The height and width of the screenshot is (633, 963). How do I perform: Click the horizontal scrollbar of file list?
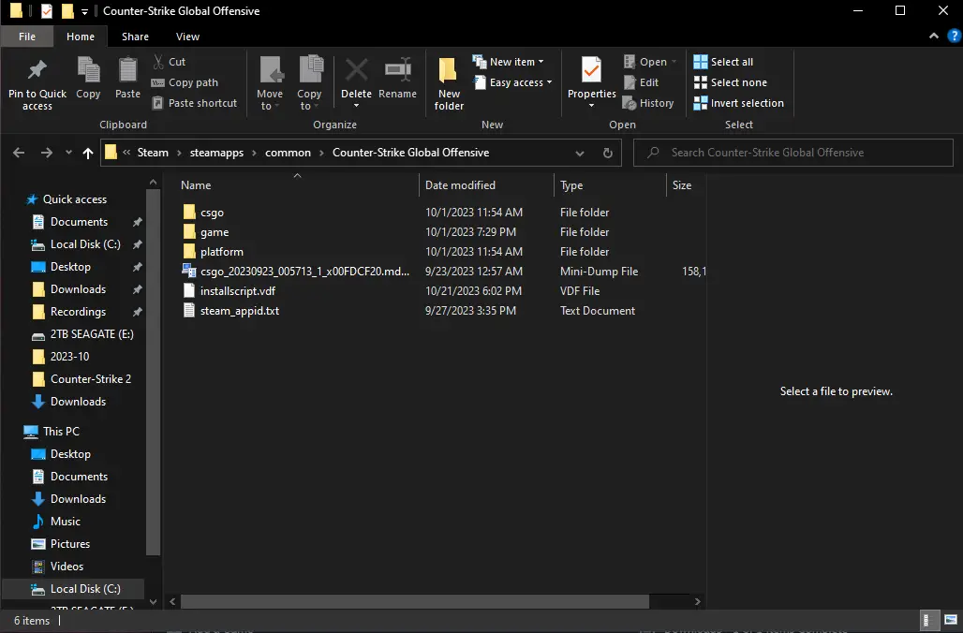(x=415, y=602)
